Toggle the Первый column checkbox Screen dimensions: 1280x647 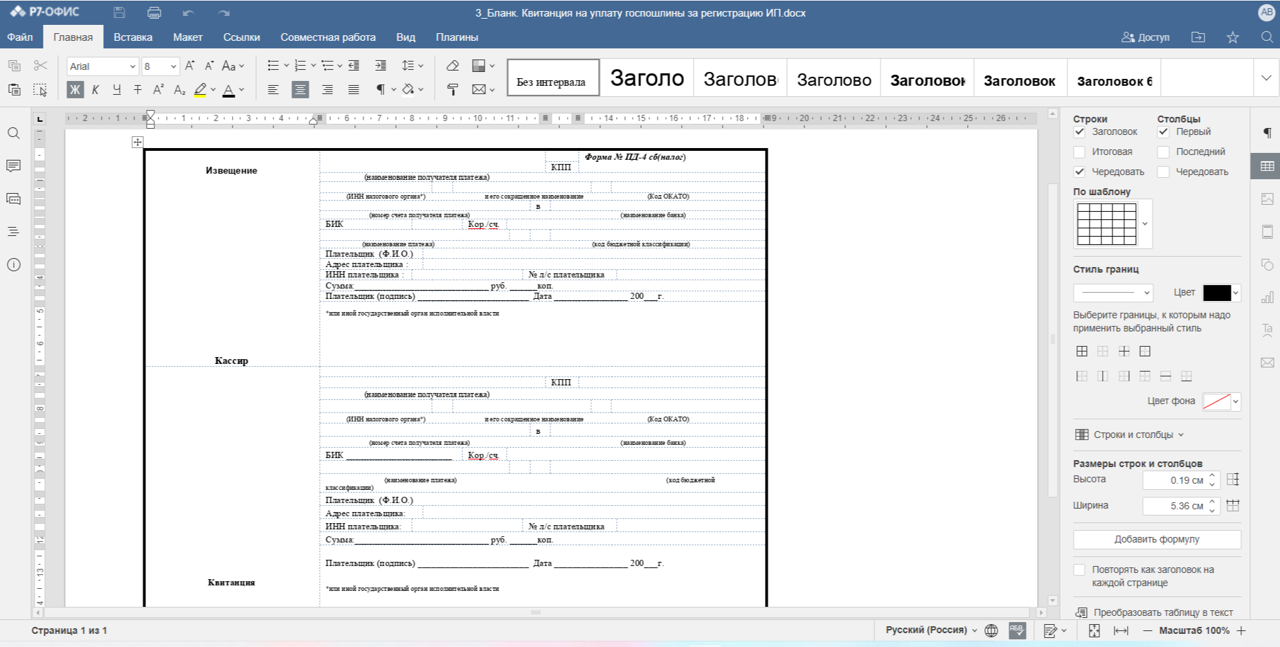point(1163,131)
